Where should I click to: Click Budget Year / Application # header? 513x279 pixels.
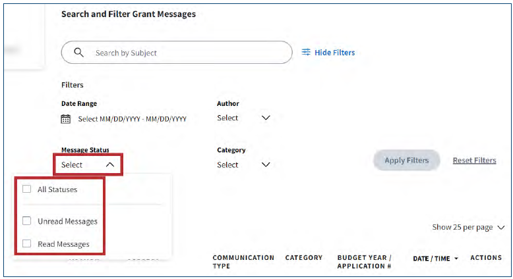(365, 262)
